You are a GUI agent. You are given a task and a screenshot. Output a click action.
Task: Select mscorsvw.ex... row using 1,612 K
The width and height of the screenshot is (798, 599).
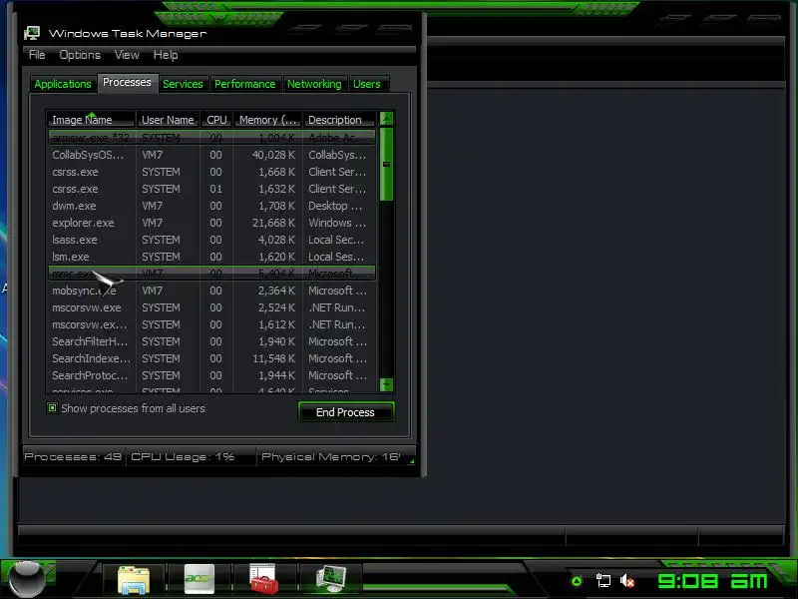(x=211, y=324)
